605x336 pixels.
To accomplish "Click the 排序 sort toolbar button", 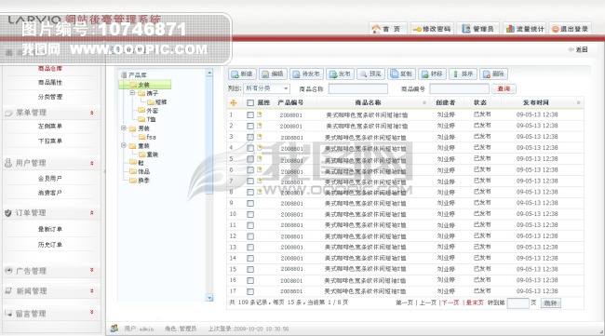I will pos(463,74).
